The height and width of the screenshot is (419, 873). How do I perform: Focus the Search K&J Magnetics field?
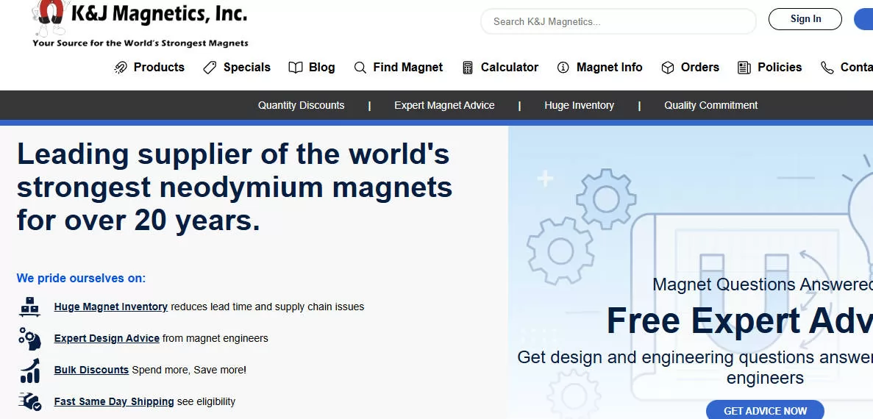click(x=618, y=21)
